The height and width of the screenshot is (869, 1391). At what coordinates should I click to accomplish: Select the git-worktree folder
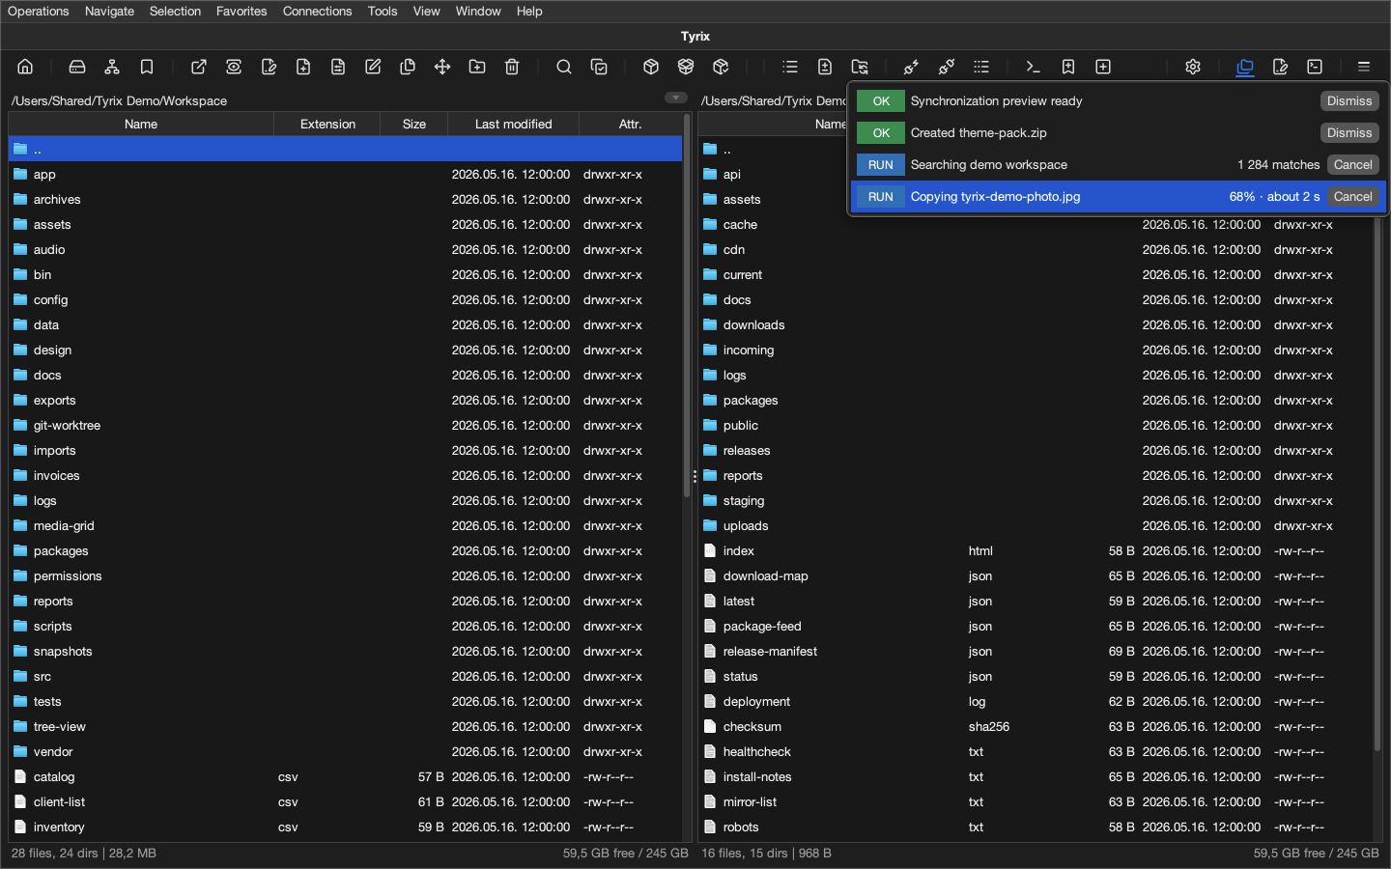pos(345,426)
